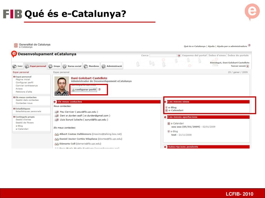Click Què és e-Catalunya header link
The width and height of the screenshot is (265, 198).
click(195, 46)
